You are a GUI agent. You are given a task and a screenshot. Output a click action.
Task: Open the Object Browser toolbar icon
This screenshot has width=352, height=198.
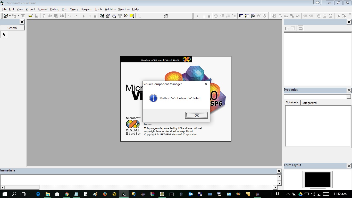(x=120, y=15)
